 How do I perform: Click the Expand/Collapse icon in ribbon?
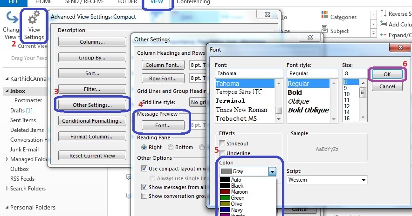click(384, 35)
